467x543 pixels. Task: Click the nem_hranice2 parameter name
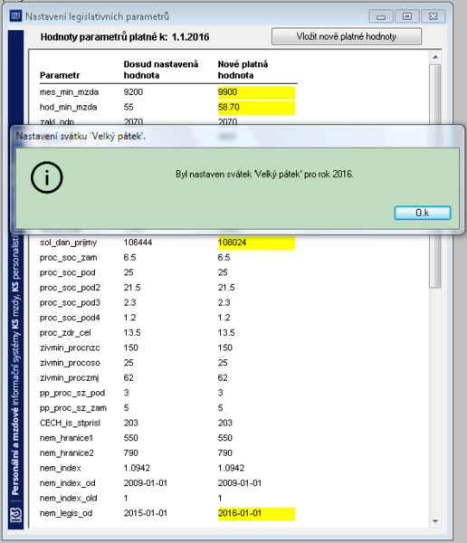(x=66, y=453)
